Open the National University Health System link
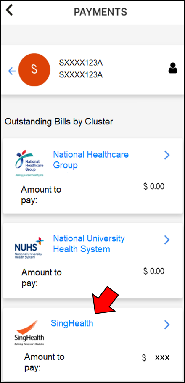The width and height of the screenshot is (185, 383). pyautogui.click(x=89, y=244)
